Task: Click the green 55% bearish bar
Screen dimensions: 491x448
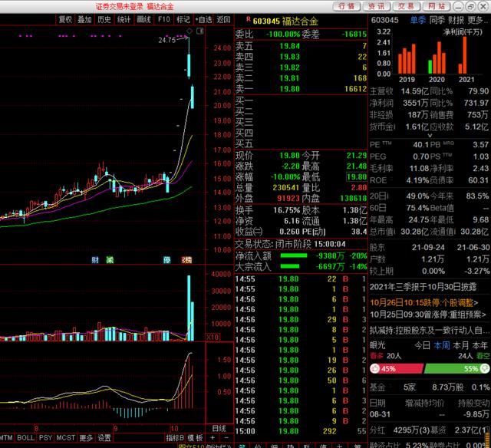Action: point(457,369)
